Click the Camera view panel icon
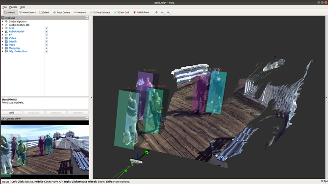Image resolution: width=328 pixels, height=184 pixels. tap(3, 119)
